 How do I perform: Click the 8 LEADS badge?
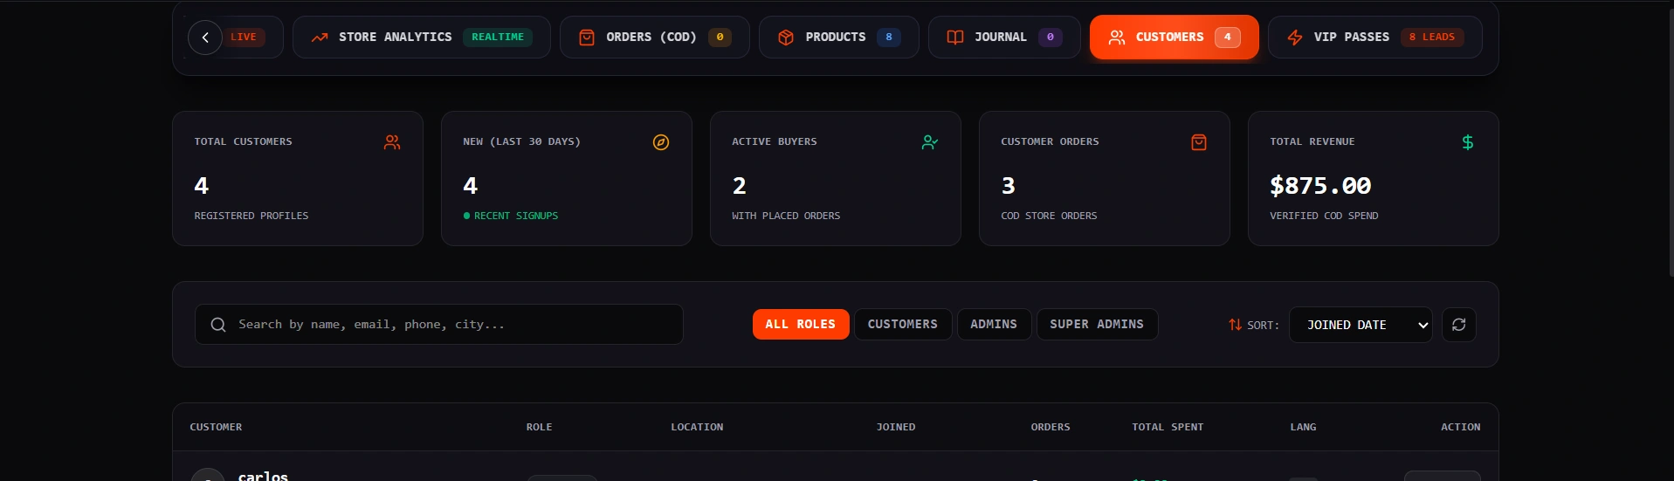[x=1432, y=38]
